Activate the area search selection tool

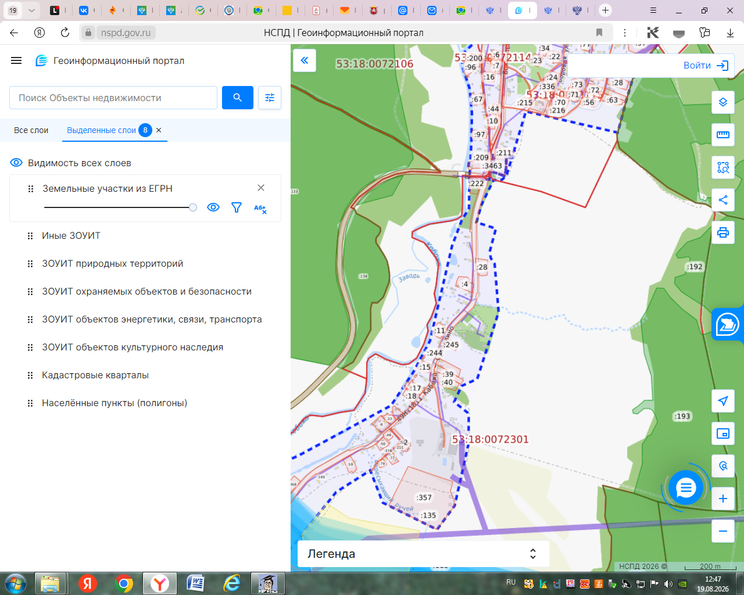pyautogui.click(x=723, y=167)
